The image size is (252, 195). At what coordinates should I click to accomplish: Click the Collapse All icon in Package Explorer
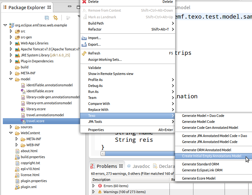tap(47, 18)
